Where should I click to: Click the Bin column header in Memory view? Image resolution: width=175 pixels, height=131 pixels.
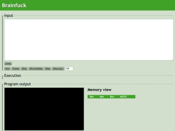(112, 97)
